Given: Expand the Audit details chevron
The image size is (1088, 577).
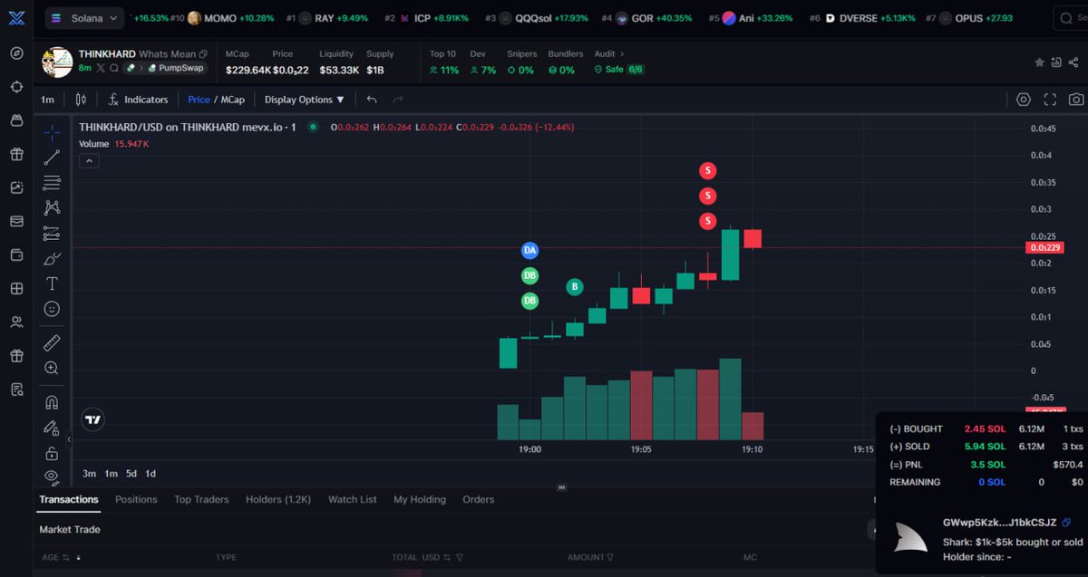Looking at the screenshot, I should click(622, 54).
